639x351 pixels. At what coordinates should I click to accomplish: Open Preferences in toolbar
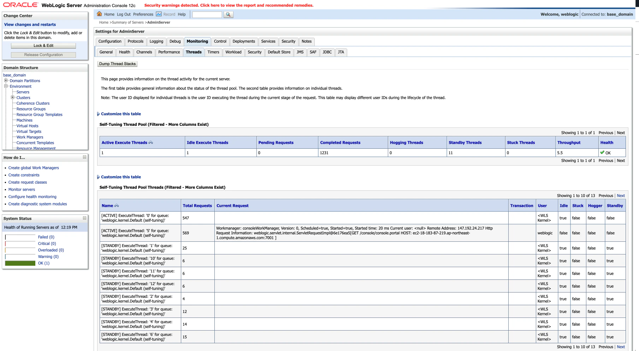[x=143, y=14]
